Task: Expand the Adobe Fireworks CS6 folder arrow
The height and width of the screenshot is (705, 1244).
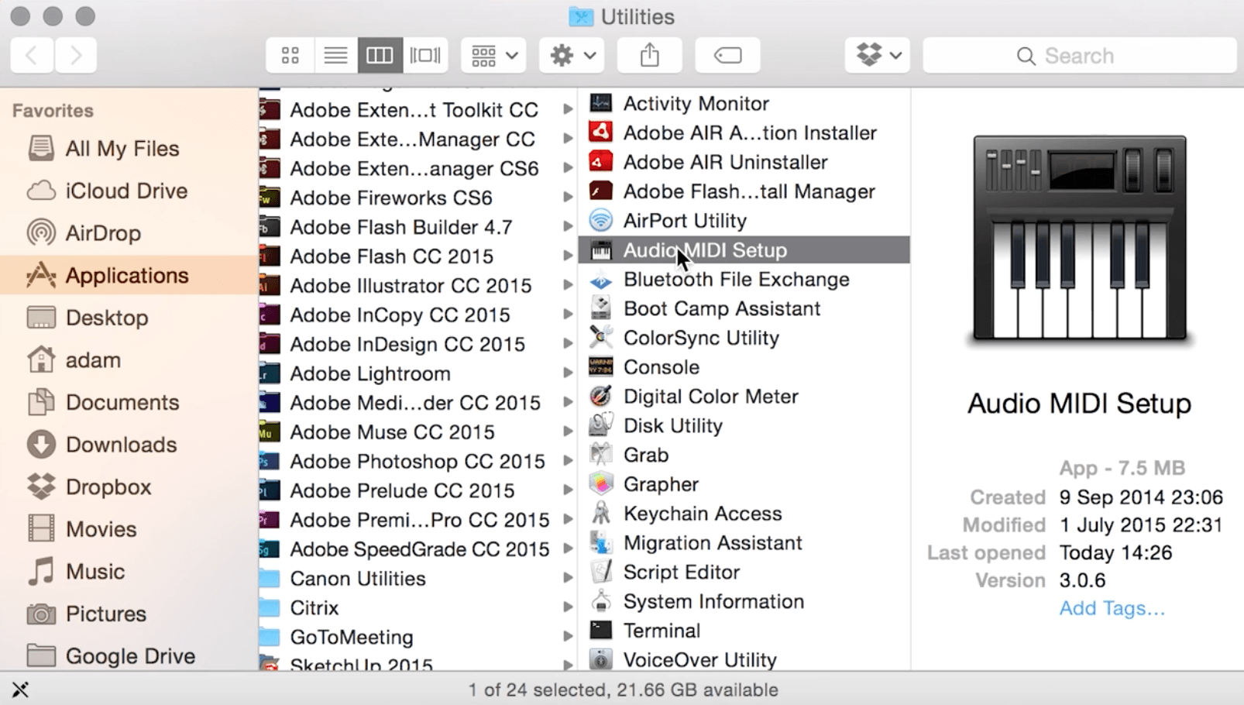Action: [x=568, y=198]
